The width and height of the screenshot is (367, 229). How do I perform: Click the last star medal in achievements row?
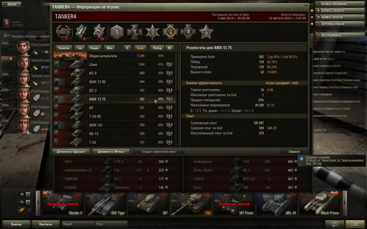tap(206, 32)
